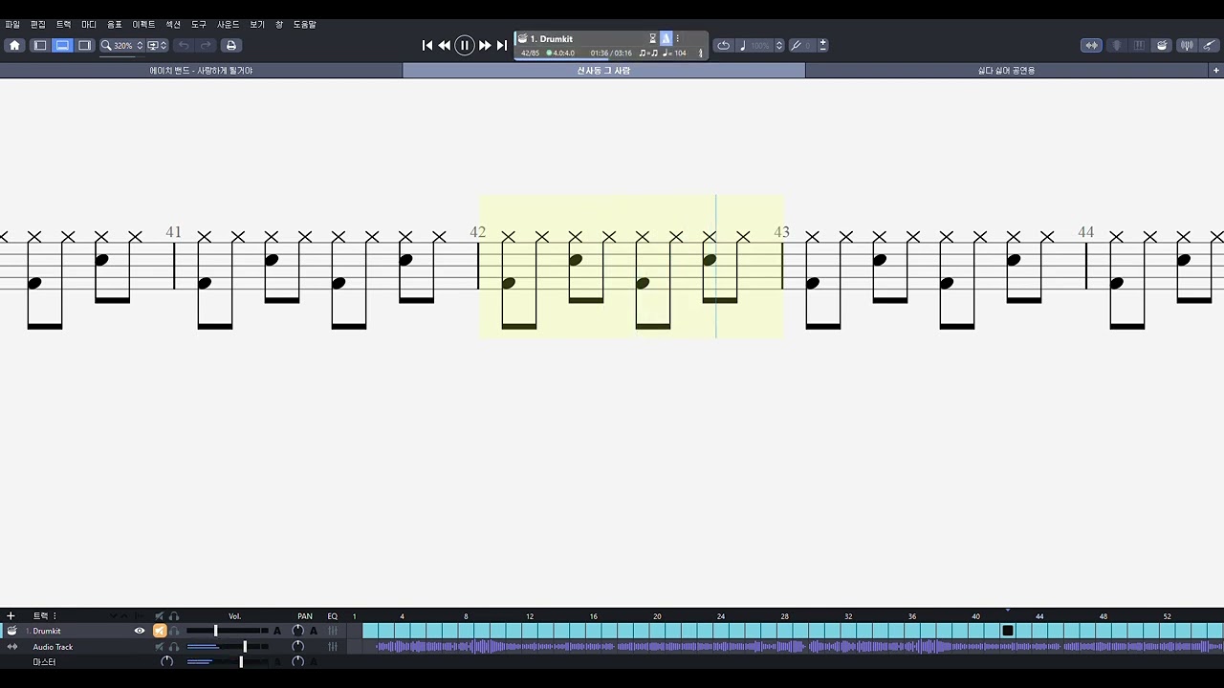Toggle the left panel visibility
Image resolution: width=1224 pixels, height=688 pixels.
40,45
